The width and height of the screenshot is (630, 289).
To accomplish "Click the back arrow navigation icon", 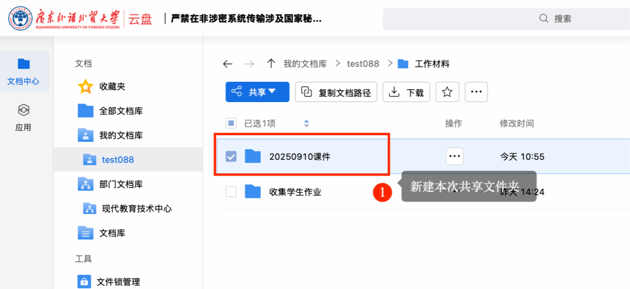I will pyautogui.click(x=228, y=64).
